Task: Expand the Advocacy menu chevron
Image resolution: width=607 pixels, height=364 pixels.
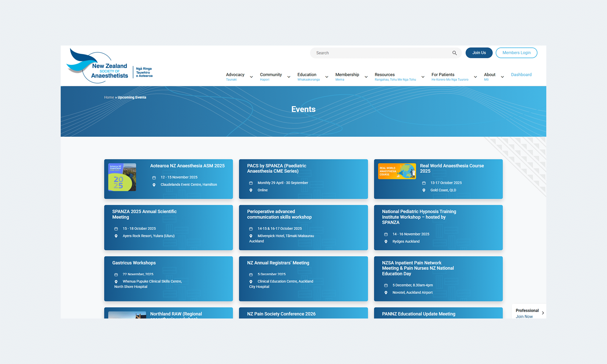Action: click(x=251, y=77)
